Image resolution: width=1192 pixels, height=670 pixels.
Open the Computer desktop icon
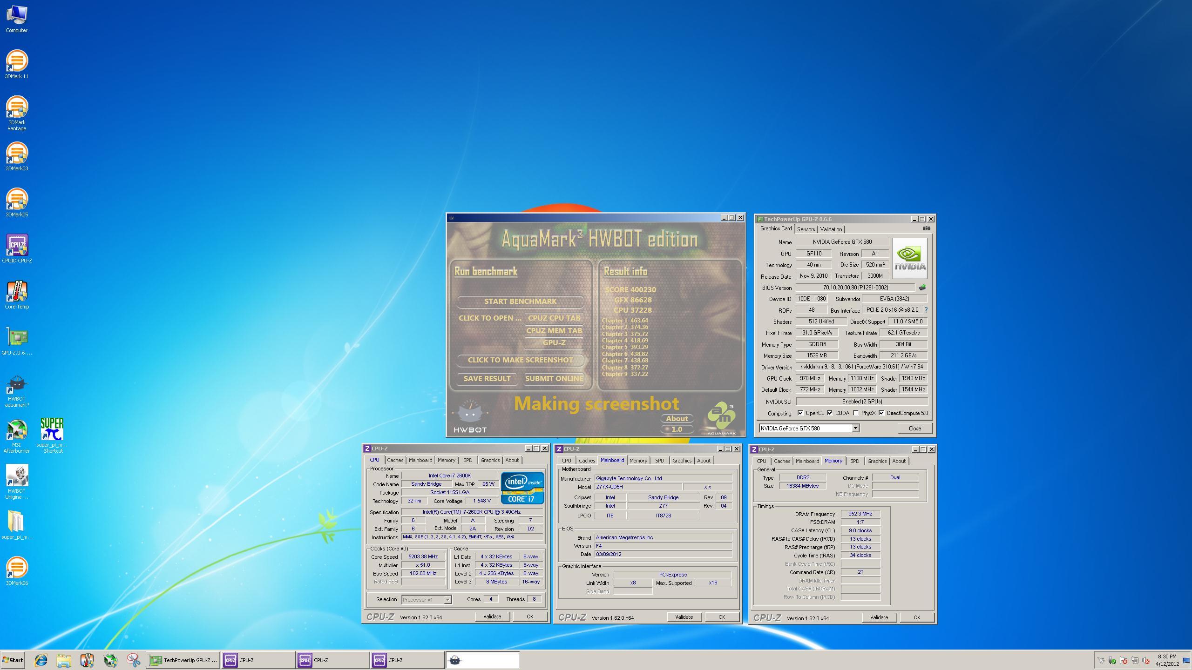(x=17, y=19)
